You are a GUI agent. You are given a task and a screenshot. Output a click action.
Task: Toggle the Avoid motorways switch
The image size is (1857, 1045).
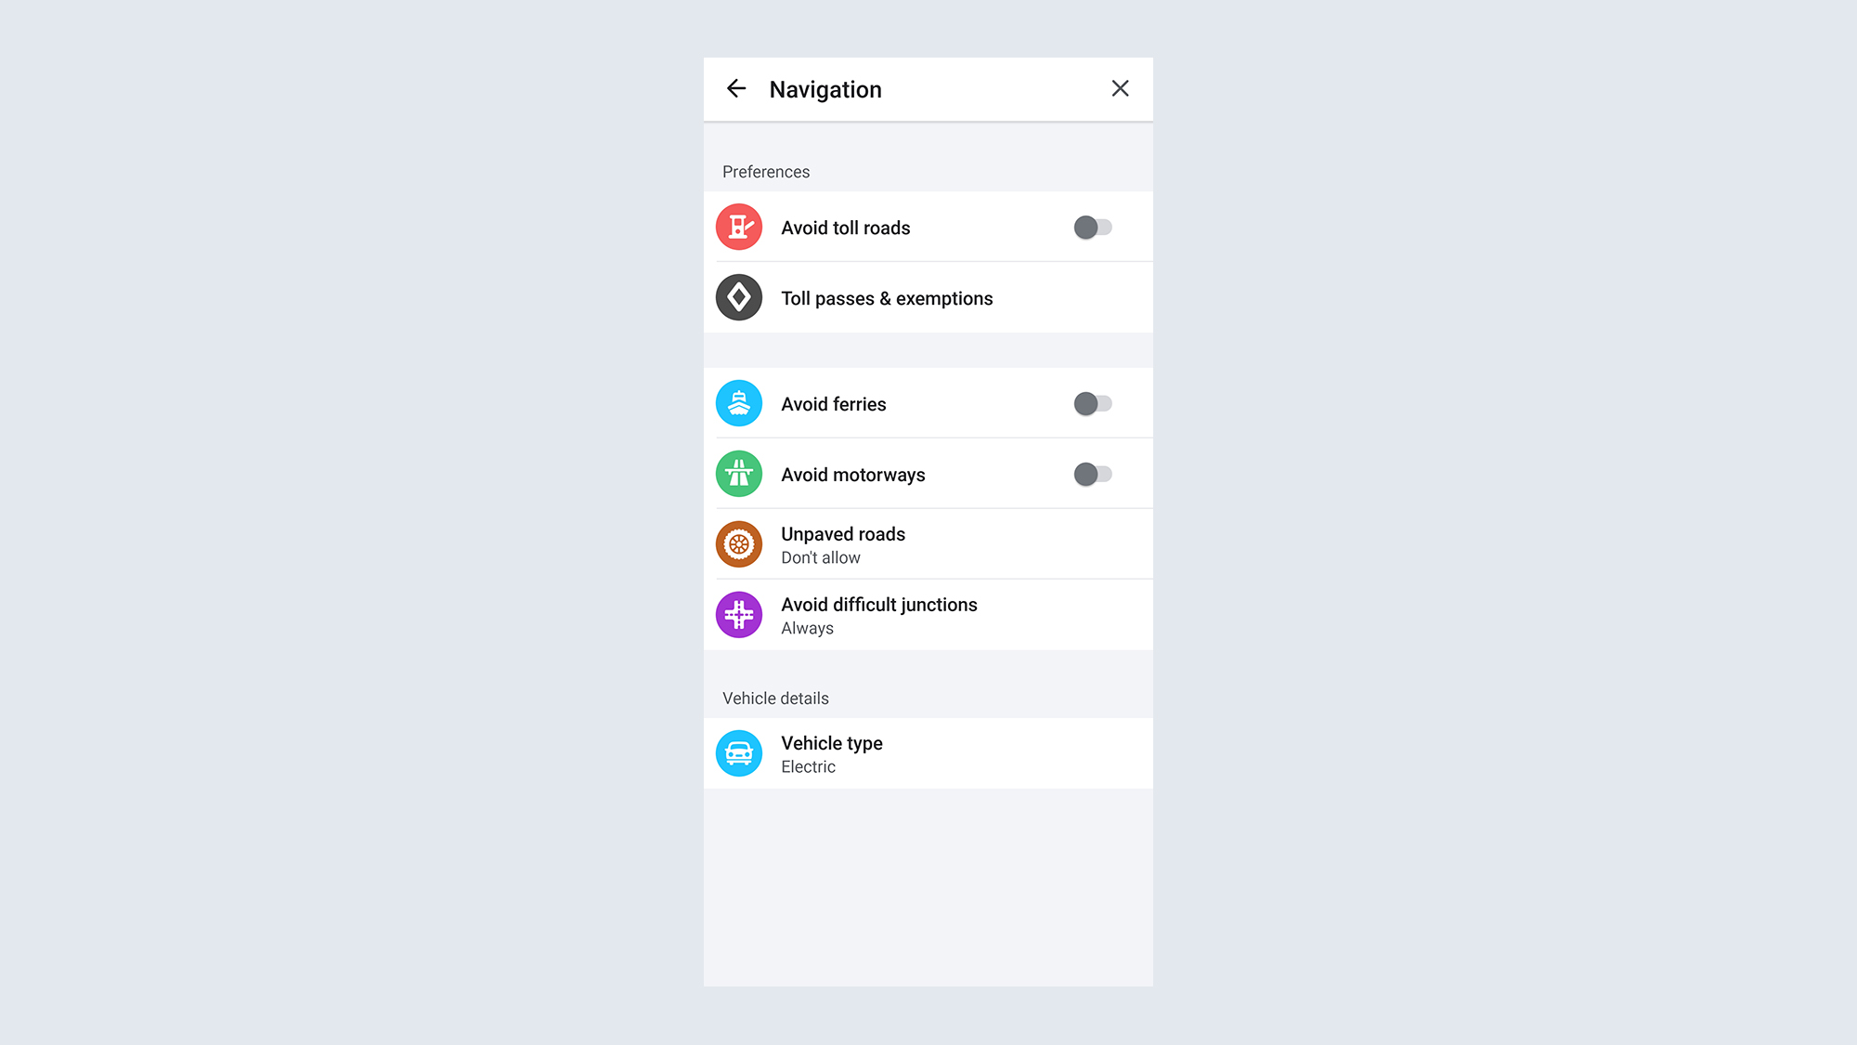pos(1092,474)
